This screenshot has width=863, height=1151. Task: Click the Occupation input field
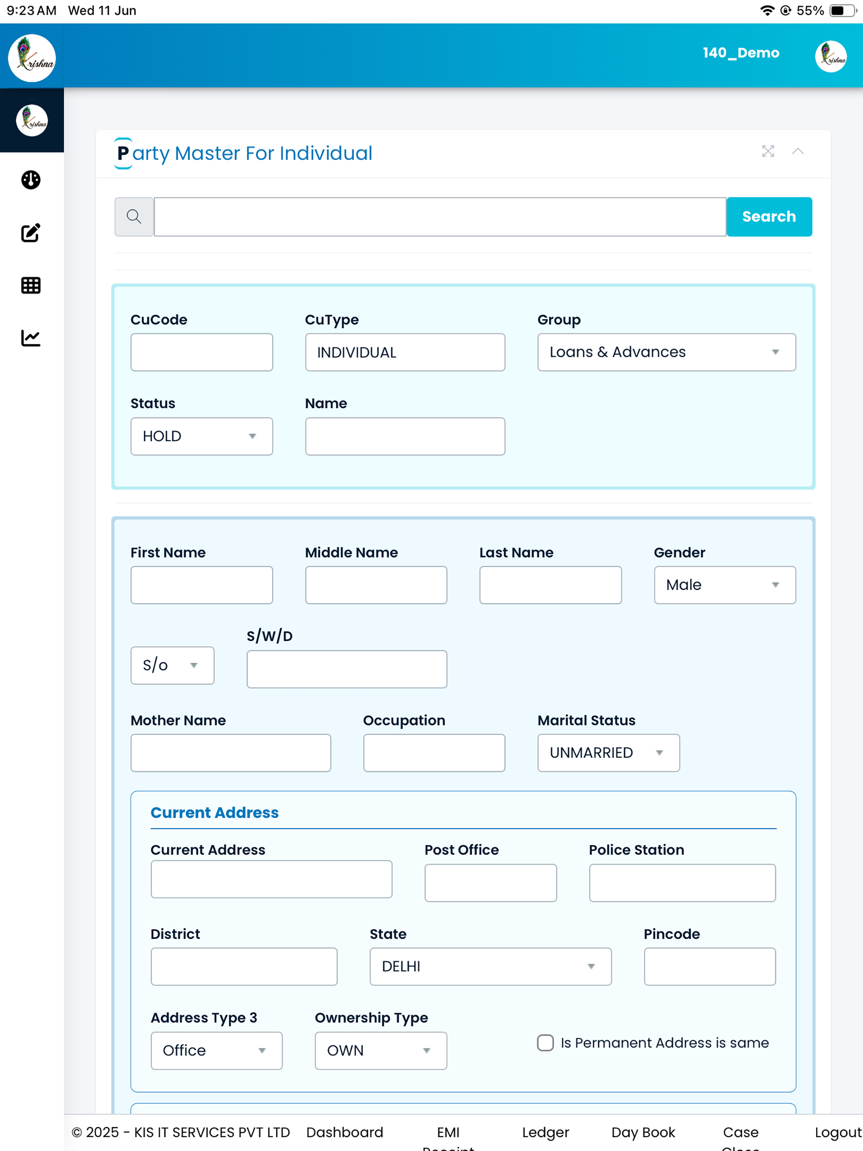[x=434, y=752]
